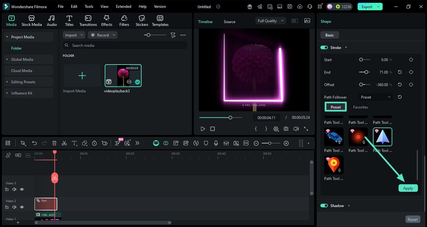
Task: Open the Import dropdown
Action: click(74, 35)
